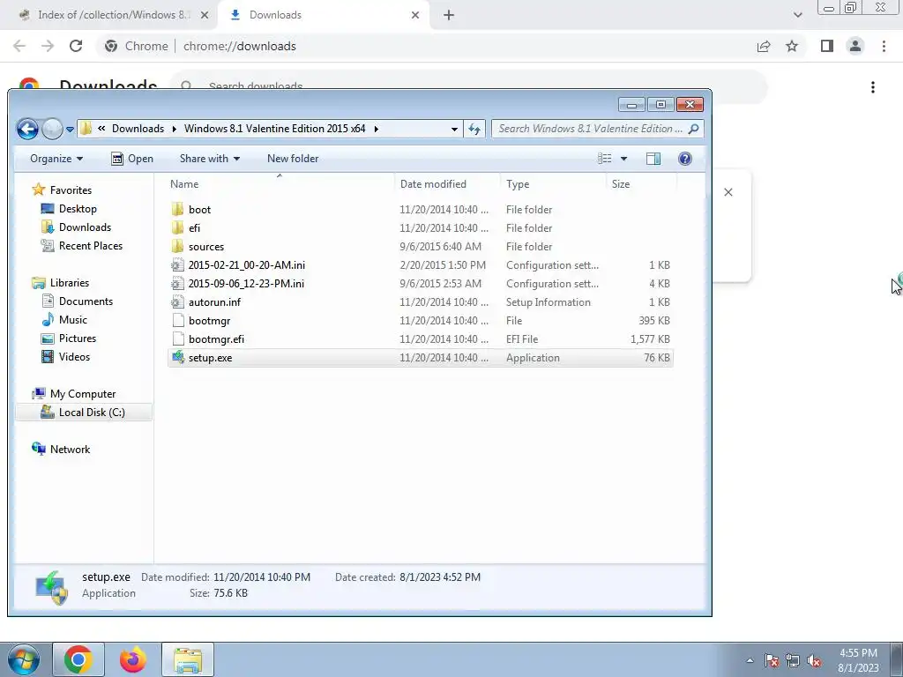Screen dimensions: 903x677
Task: Click the address bar refresh button
Action: click(x=474, y=129)
